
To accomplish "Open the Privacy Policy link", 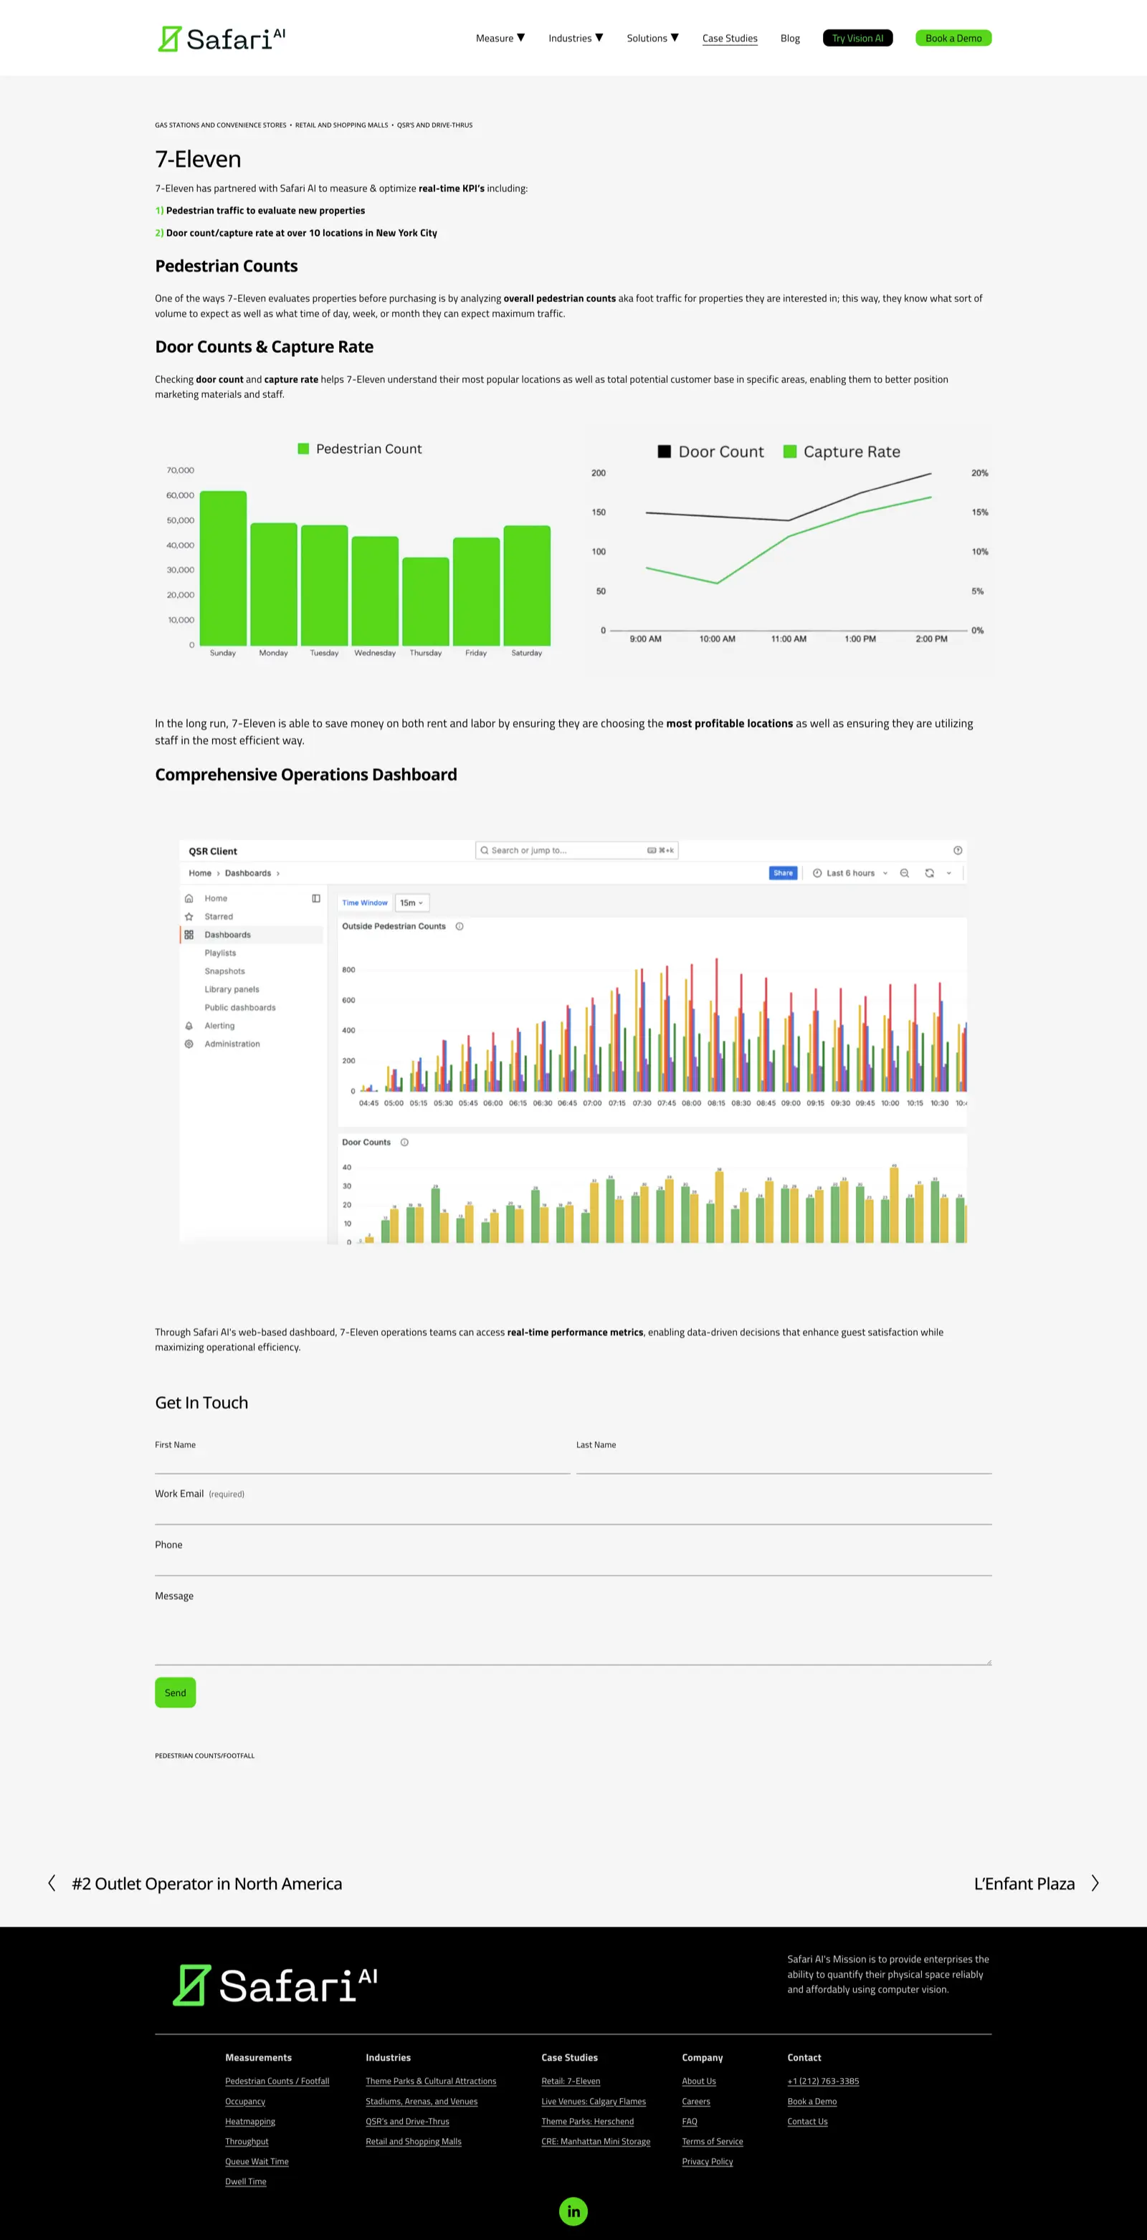I will pos(707,2161).
